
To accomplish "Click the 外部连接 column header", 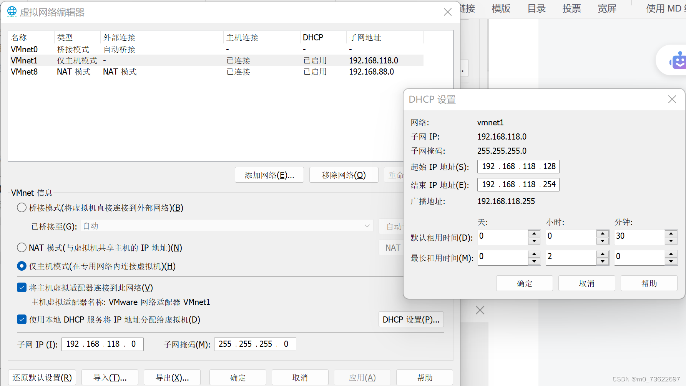I will [x=162, y=37].
